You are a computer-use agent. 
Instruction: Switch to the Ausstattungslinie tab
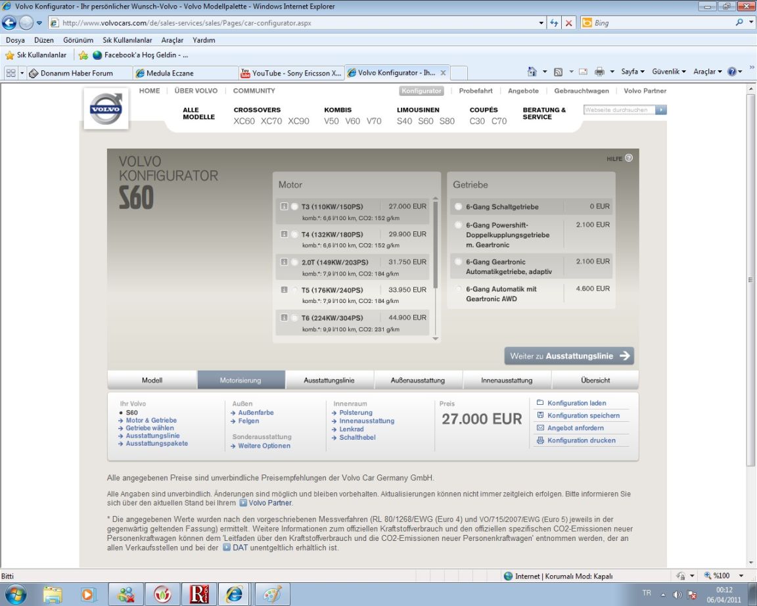click(x=329, y=380)
